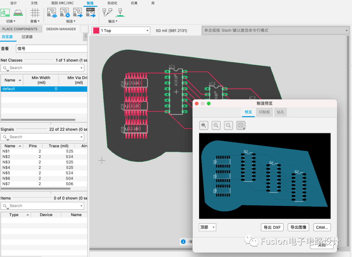The height and width of the screenshot is (257, 352).
Task: Click the 导出图像 button
Action: point(298,227)
